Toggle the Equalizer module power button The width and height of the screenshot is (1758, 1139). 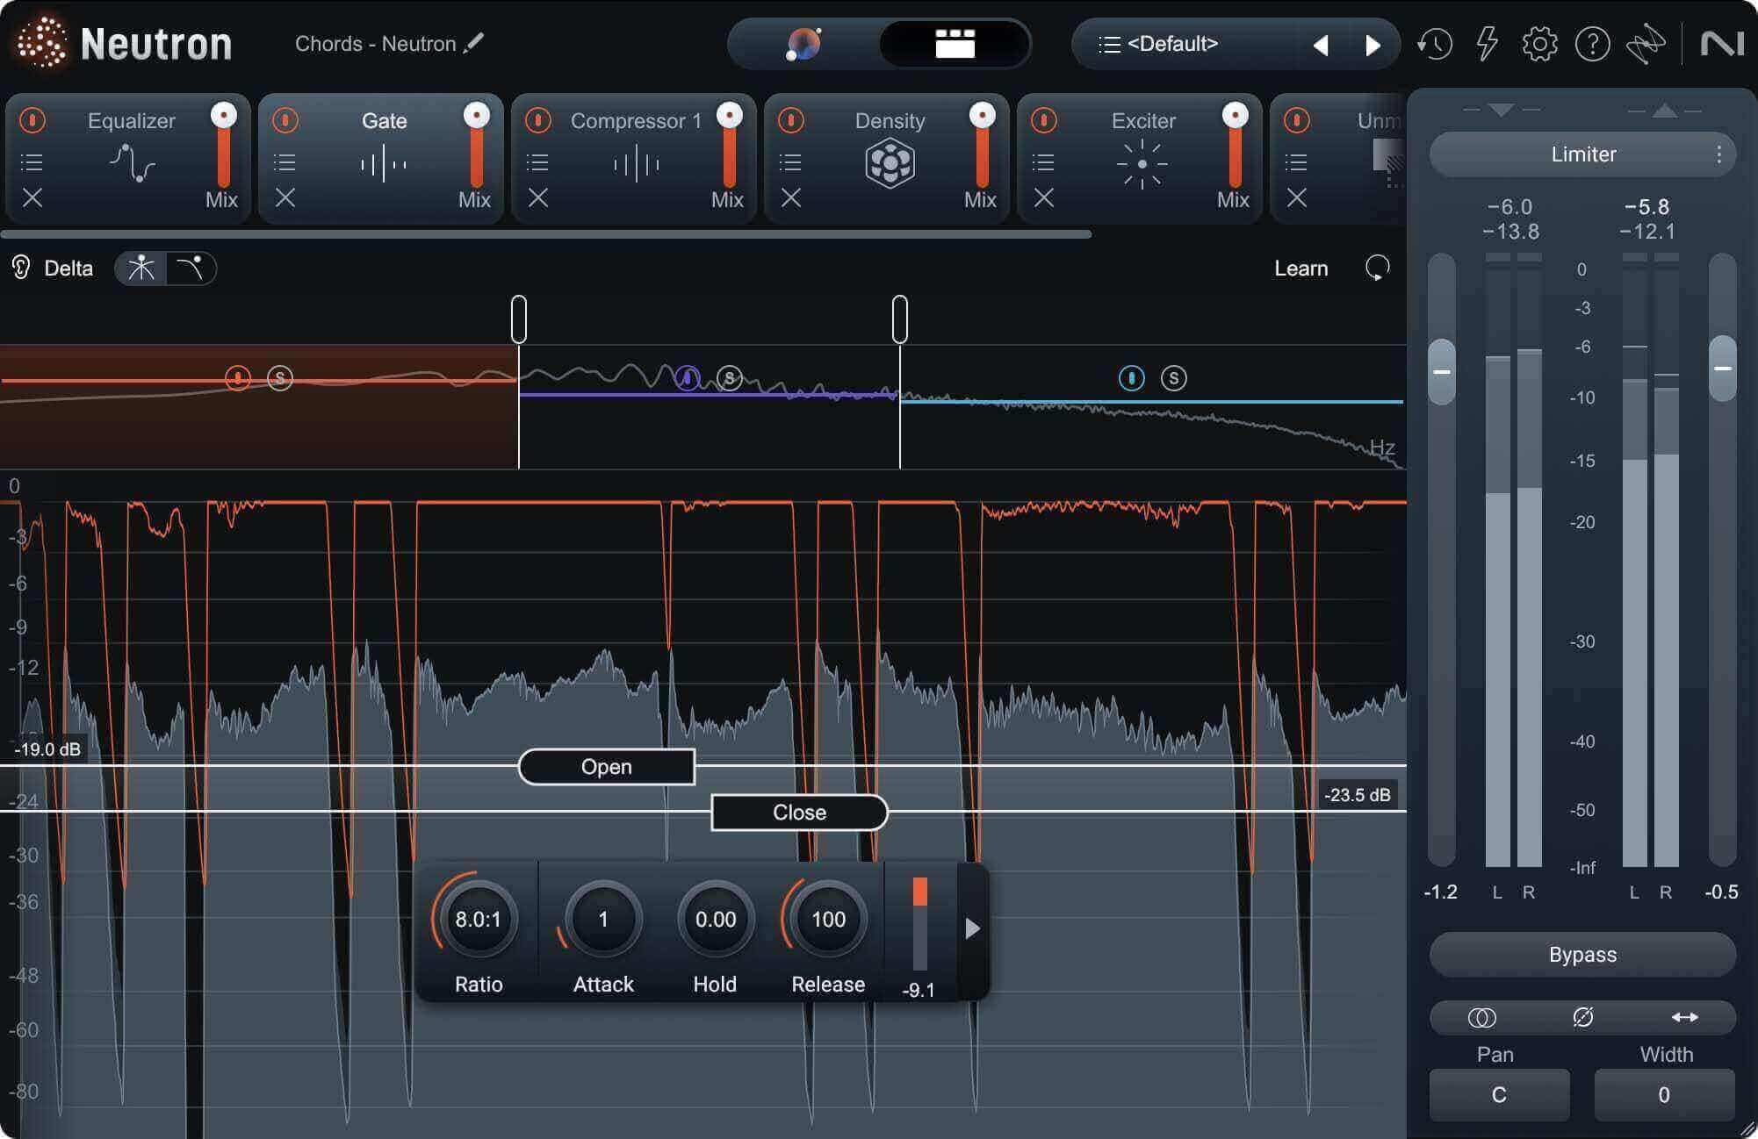32,119
